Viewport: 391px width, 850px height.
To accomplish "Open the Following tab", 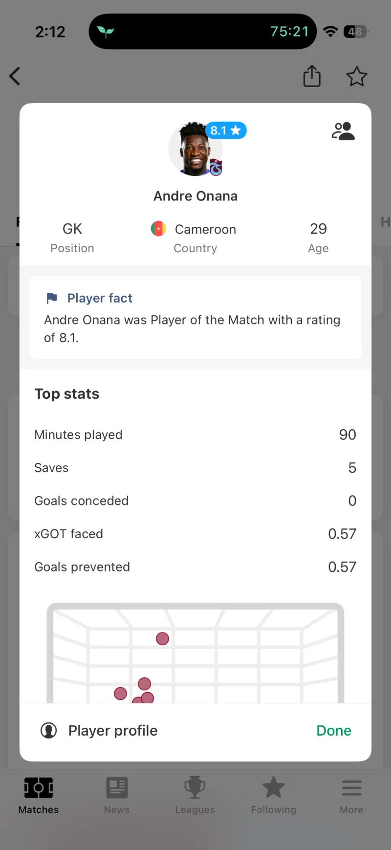I will (273, 795).
